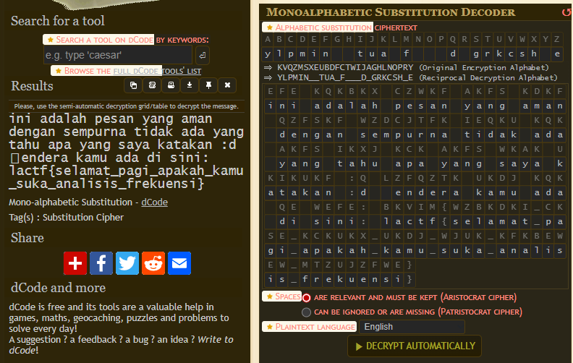Click the 'Search a tool on dCode' label
Viewport: 573px width, 363px height.
tap(98, 40)
